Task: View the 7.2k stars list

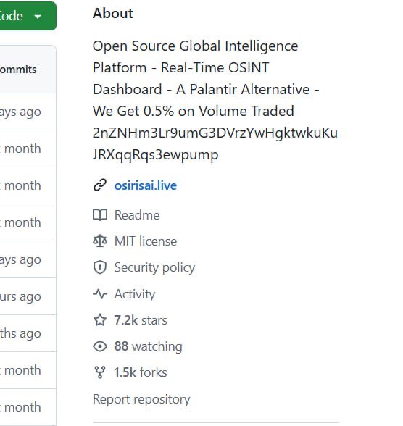Action: coord(141,320)
